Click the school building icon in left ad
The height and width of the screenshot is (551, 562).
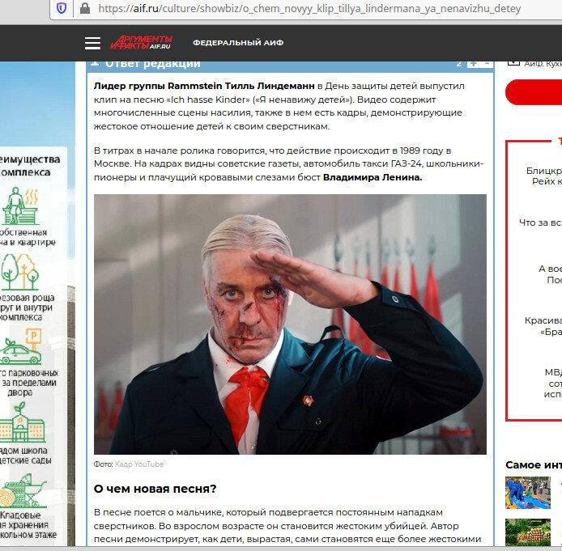click(22, 422)
